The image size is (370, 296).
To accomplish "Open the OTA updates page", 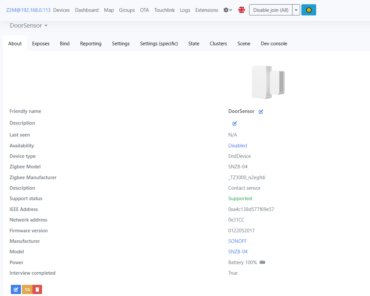I will coord(144,10).
